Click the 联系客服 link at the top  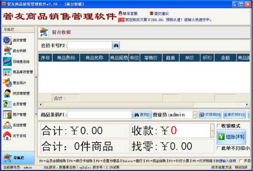tap(128, 13)
